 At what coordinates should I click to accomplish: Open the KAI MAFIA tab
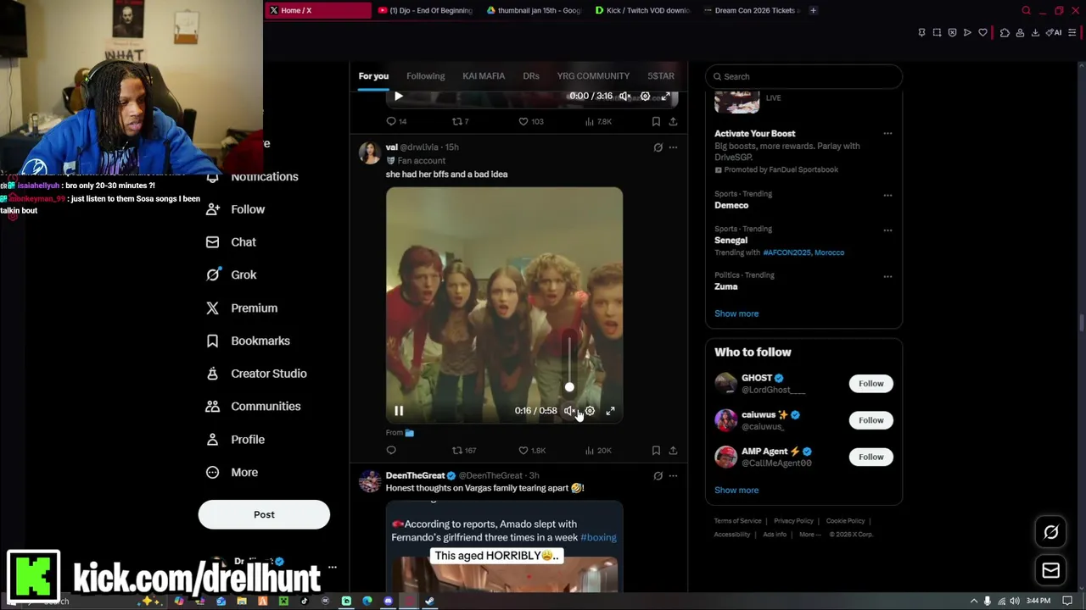484,76
